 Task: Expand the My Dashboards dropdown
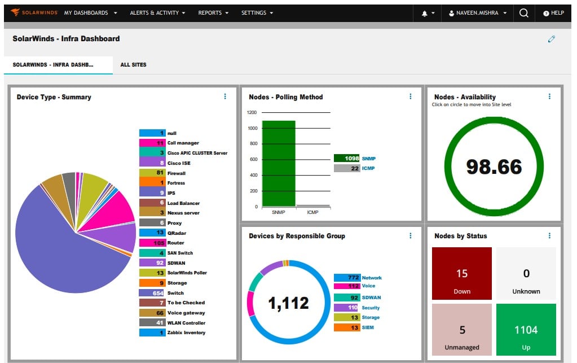(x=90, y=13)
